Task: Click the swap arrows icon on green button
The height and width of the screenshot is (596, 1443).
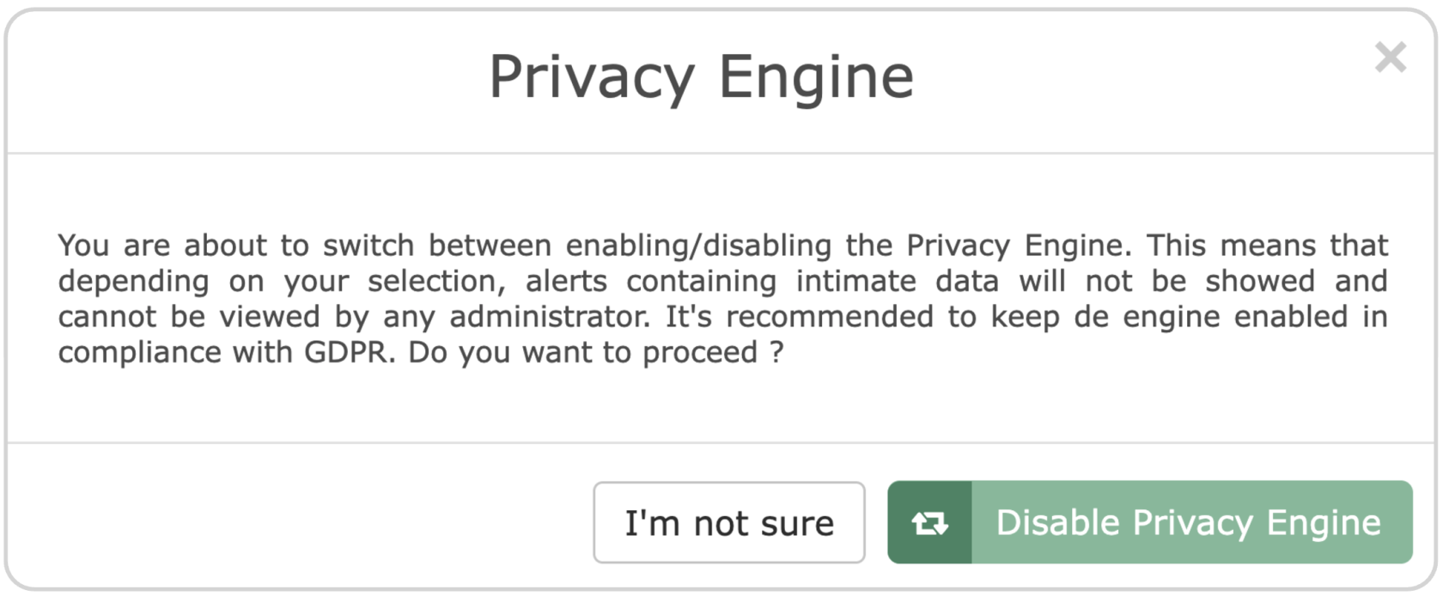Action: tap(929, 522)
